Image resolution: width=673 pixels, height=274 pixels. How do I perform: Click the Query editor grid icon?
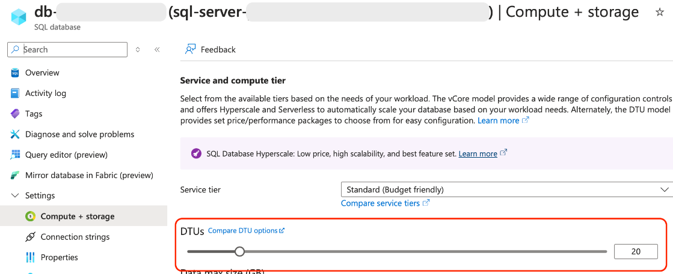pos(15,155)
